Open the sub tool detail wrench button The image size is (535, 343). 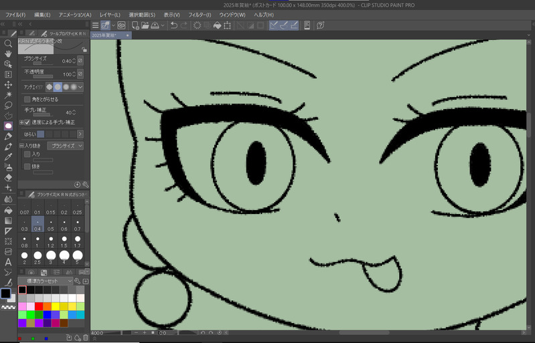pos(85,185)
